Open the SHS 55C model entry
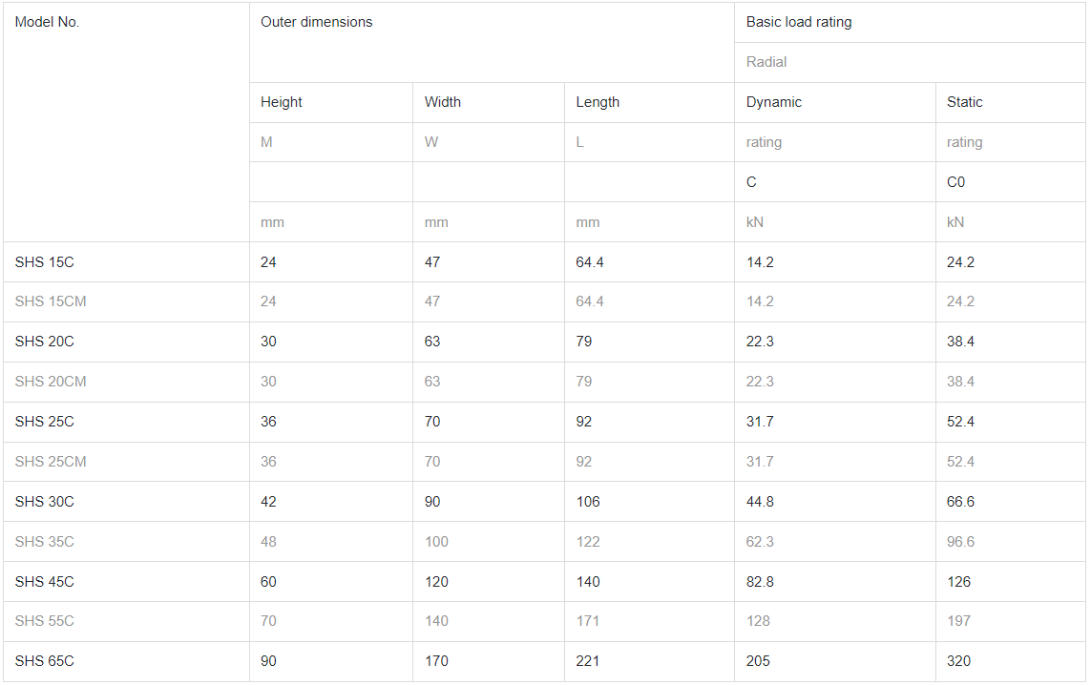Image resolution: width=1091 pixels, height=685 pixels. point(45,621)
